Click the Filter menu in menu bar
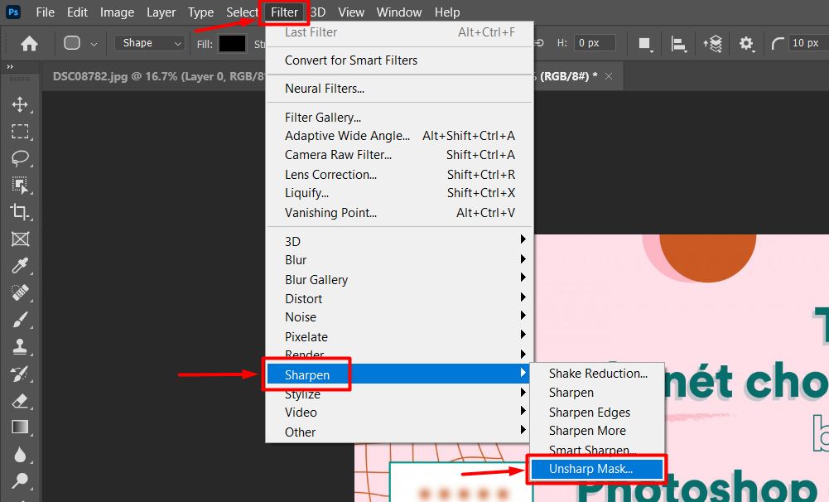Viewport: 829px width, 502px height. [284, 12]
